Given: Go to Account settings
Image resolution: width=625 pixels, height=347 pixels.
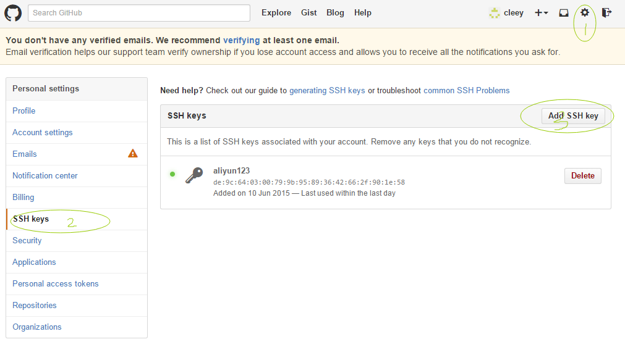Looking at the screenshot, I should coord(77,133).
